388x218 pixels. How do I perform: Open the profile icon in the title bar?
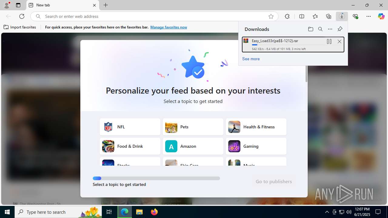click(x=7, y=5)
